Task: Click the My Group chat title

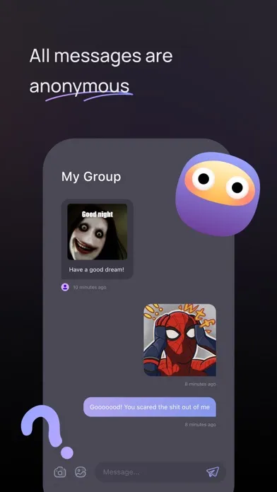Action: coord(91,177)
